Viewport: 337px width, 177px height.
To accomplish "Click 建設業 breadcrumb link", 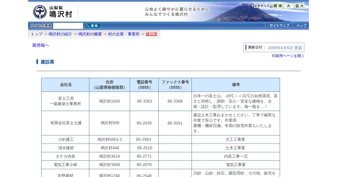I will [x=152, y=34].
